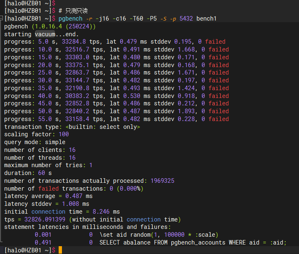
Task: Click the maximum number of tries value '1'
Action: 91,165
